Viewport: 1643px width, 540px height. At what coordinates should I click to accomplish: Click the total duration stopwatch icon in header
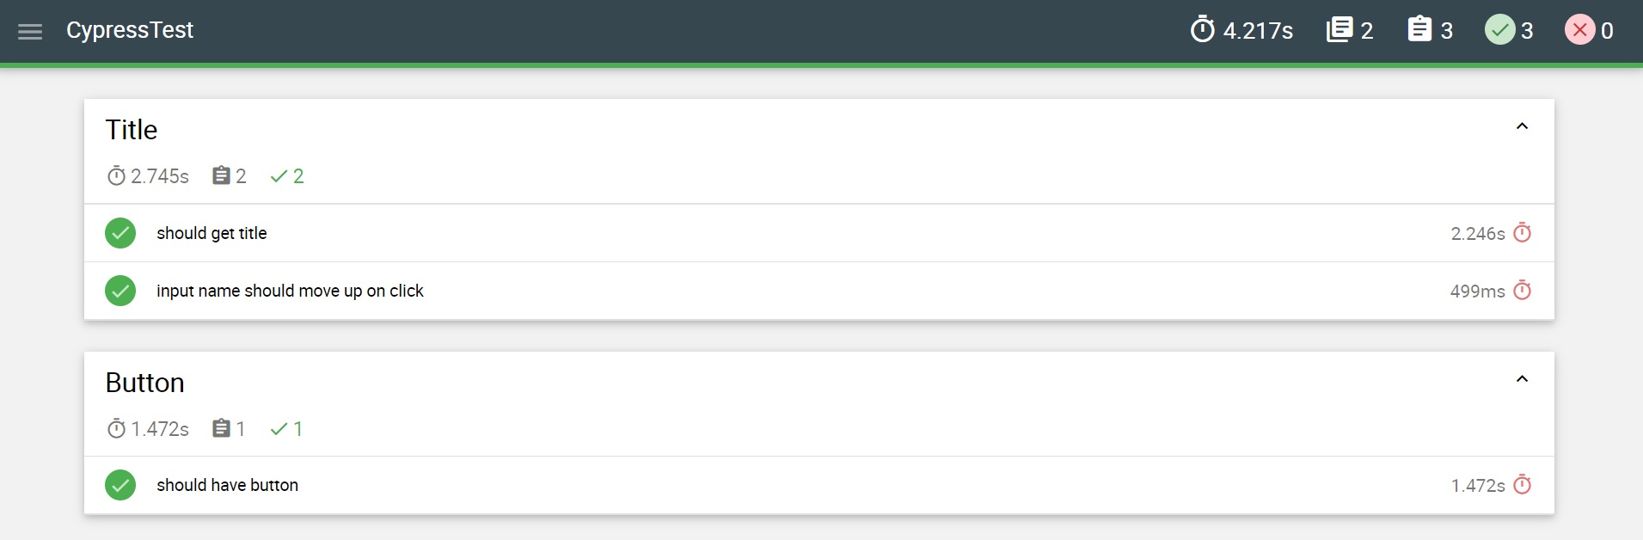(1202, 30)
